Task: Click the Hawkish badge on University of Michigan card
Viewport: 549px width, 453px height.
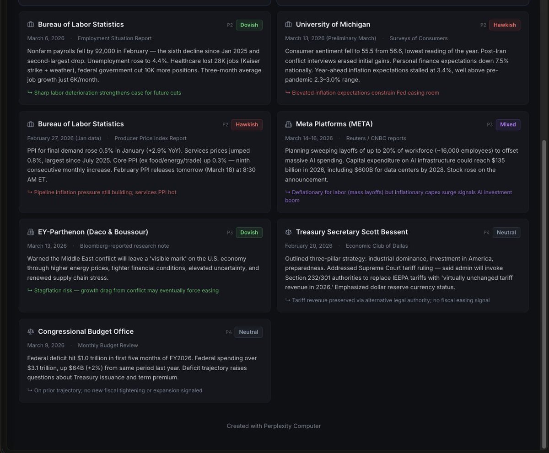Action: (x=505, y=25)
